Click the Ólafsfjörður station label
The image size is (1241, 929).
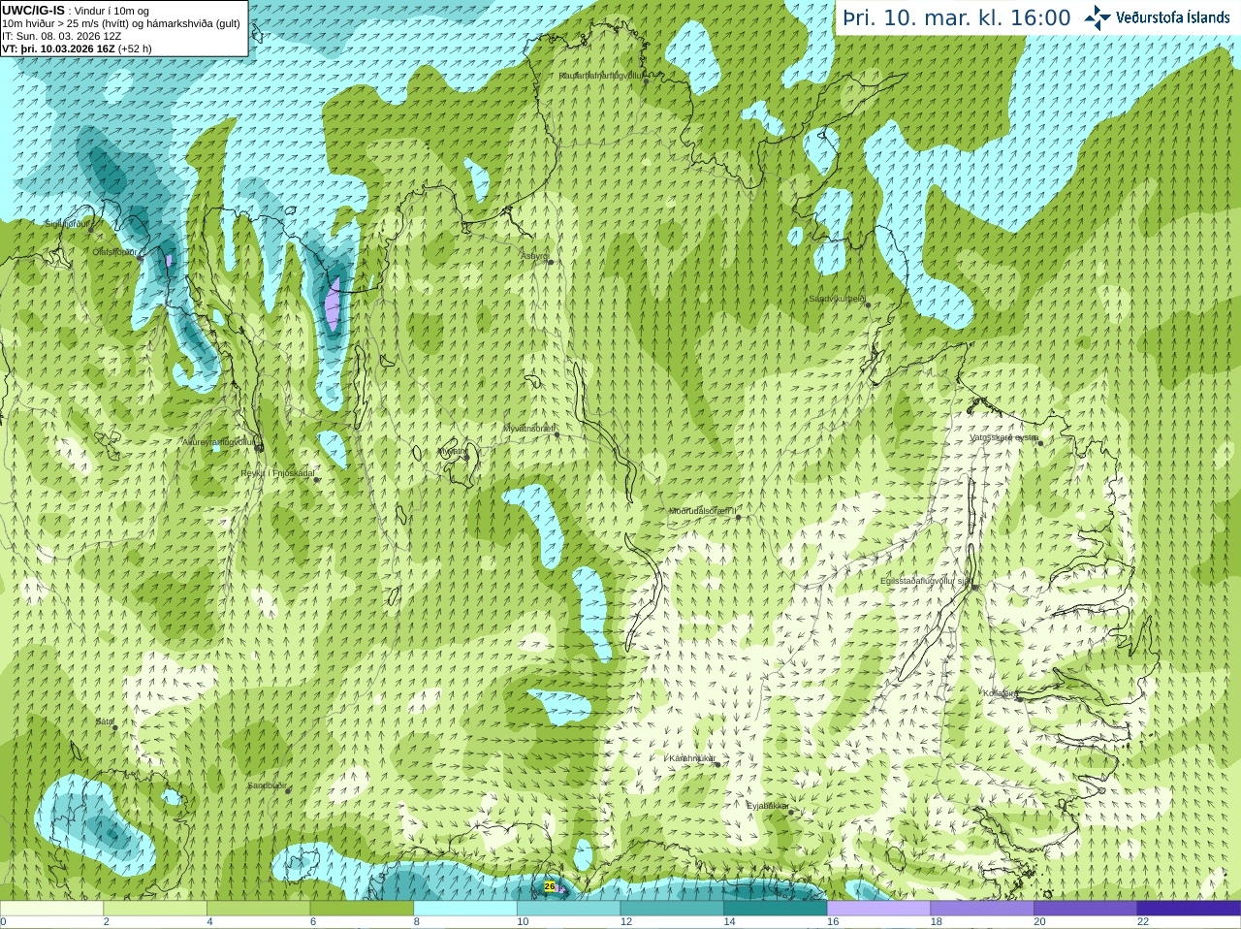115,251
